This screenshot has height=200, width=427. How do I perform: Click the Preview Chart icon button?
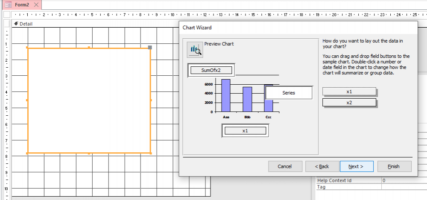point(195,49)
